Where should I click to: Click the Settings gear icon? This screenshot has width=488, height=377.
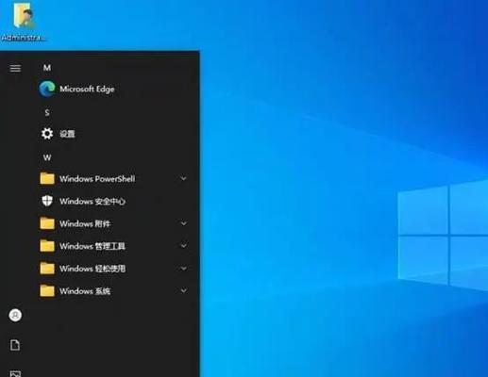pyautogui.click(x=47, y=134)
